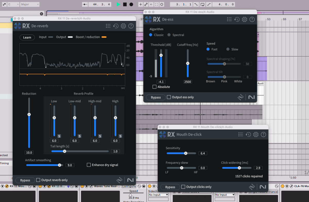
Task: Open undo history in Mouth De-click window
Action: (248, 134)
